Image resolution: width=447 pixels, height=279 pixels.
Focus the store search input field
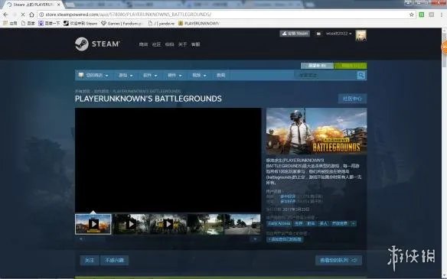click(x=325, y=75)
